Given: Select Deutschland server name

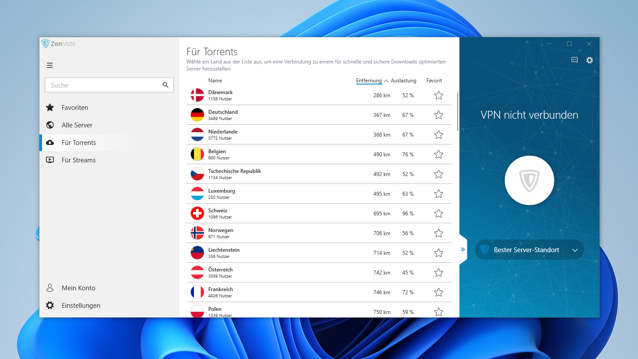Looking at the screenshot, I should pos(223,112).
